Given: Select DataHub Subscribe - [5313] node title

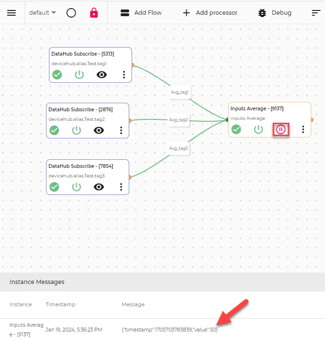Looking at the screenshot, I should pyautogui.click(x=83, y=54).
